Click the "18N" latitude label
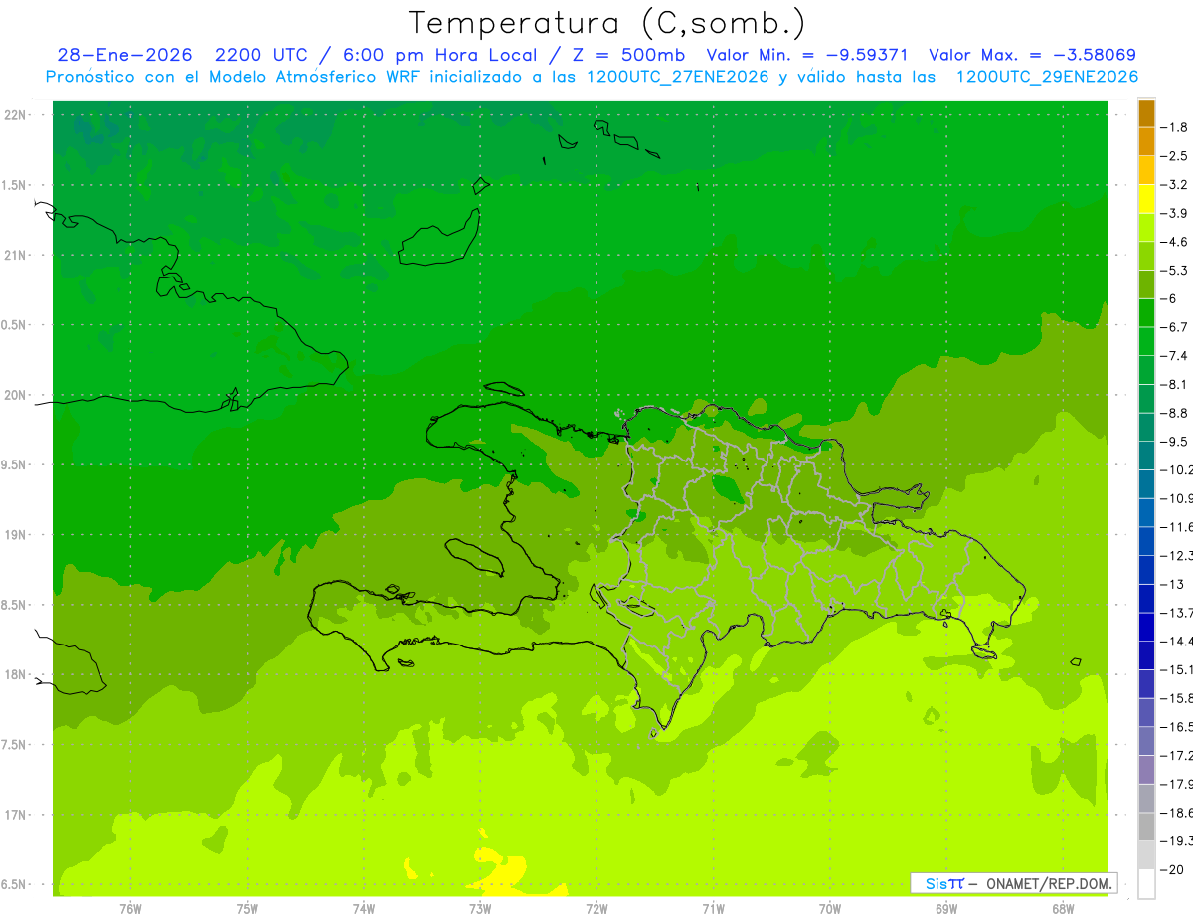 (x=15, y=674)
